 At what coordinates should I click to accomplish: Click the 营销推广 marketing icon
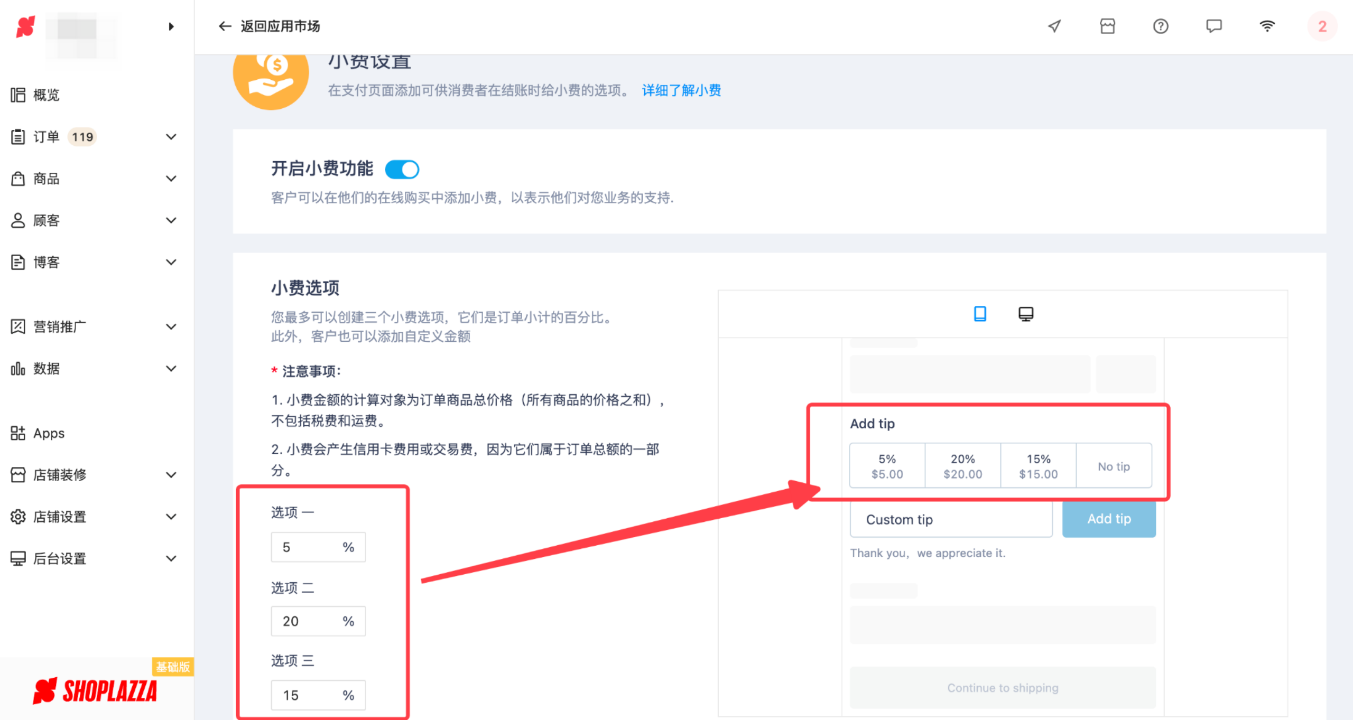pos(18,326)
